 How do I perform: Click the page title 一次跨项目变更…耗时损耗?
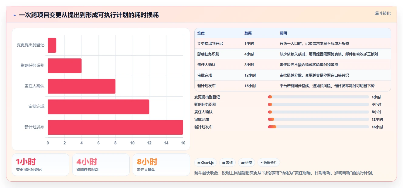tap(89, 15)
